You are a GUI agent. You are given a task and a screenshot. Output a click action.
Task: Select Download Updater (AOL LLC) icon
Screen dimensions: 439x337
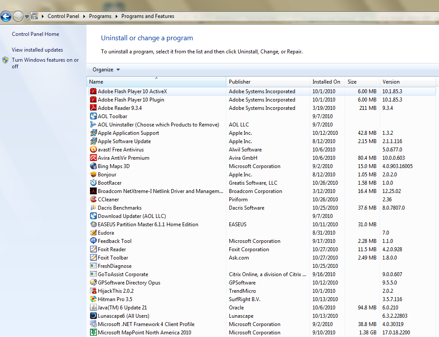pyautogui.click(x=93, y=216)
